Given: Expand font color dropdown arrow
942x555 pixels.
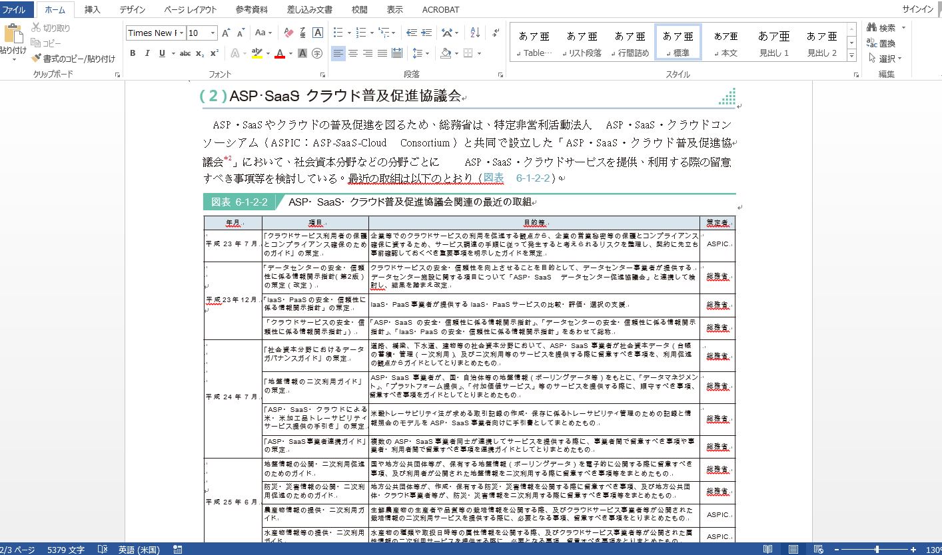Looking at the screenshot, I should pos(291,53).
